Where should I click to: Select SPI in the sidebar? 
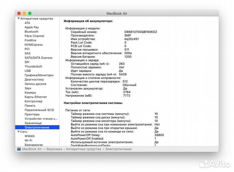click(x=27, y=62)
